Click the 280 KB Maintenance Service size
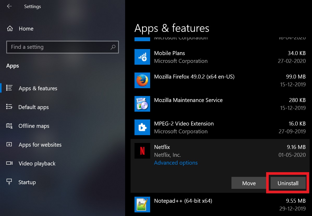 point(297,100)
